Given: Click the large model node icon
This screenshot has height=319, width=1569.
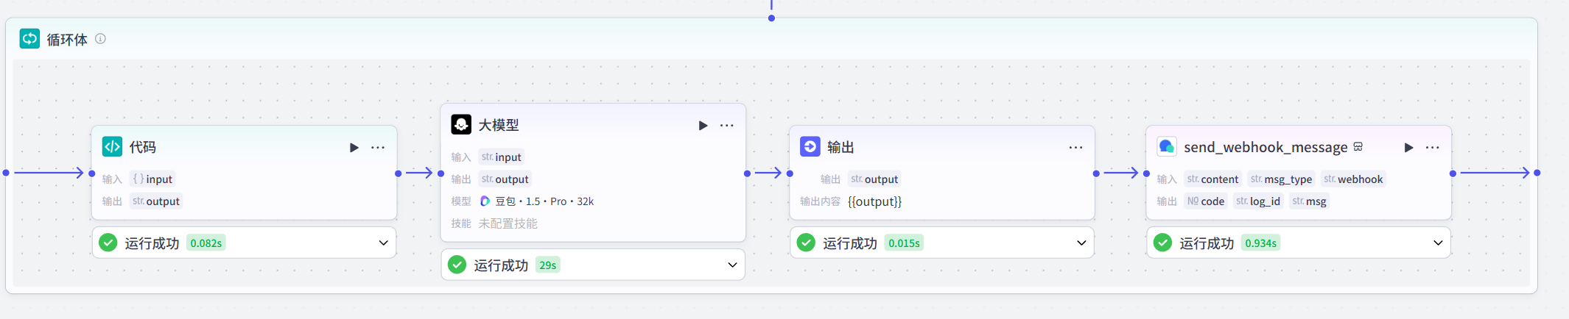Looking at the screenshot, I should pyautogui.click(x=461, y=125).
